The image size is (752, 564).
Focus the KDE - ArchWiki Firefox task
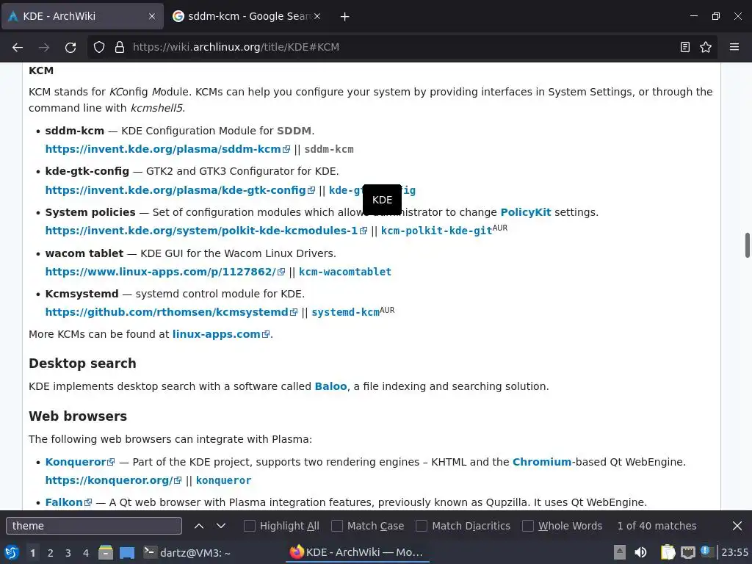click(x=358, y=553)
